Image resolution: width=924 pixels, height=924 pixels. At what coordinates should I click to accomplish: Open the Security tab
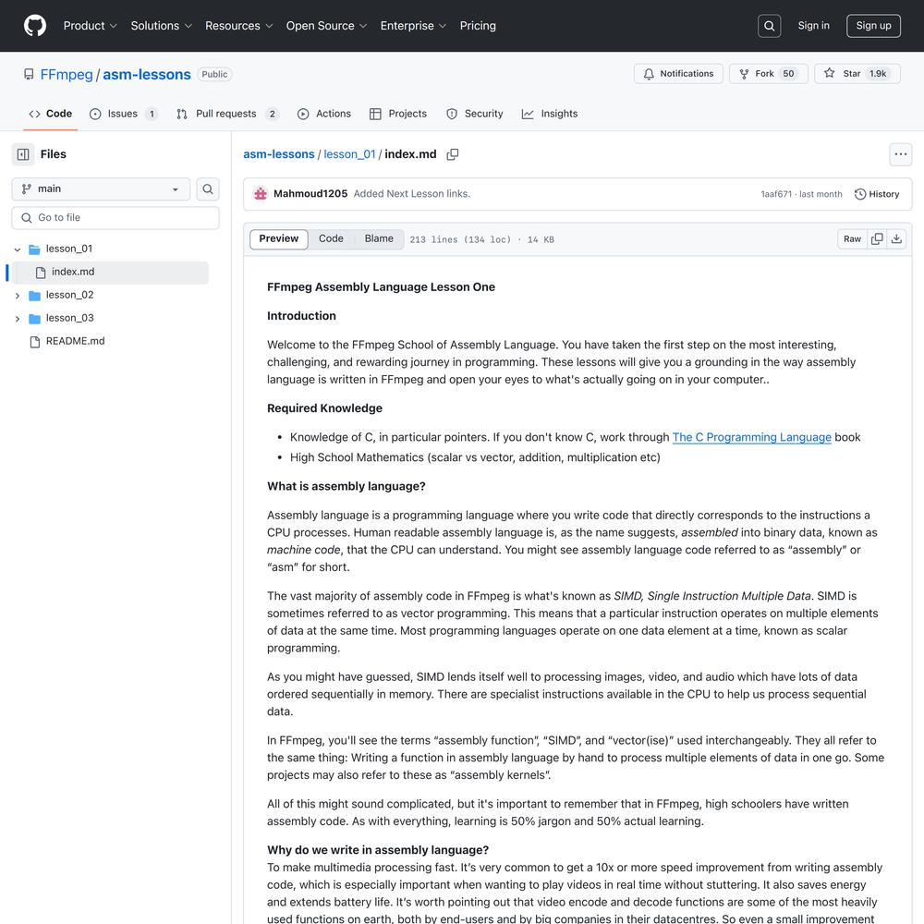[475, 114]
